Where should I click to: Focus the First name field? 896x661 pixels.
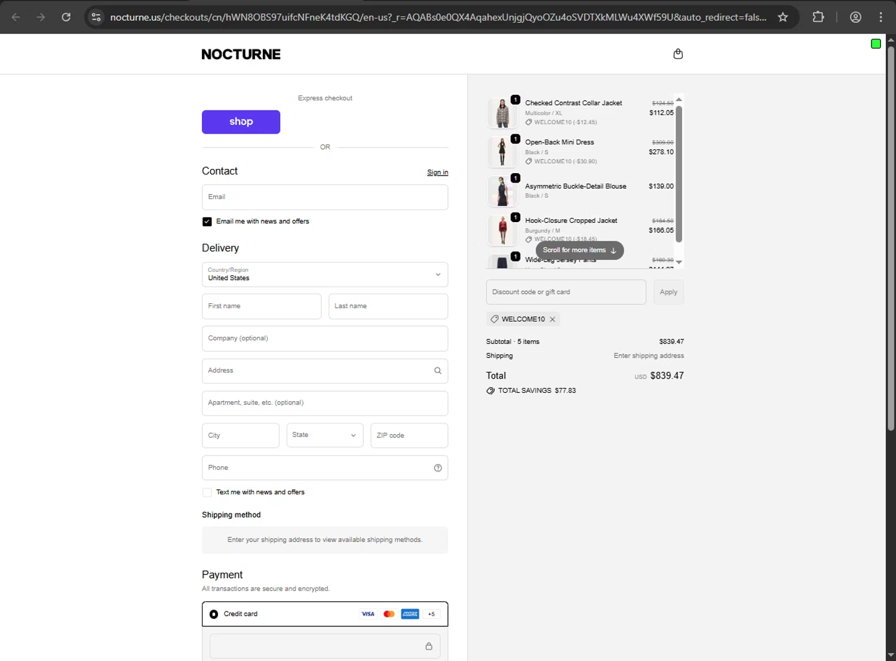(x=262, y=306)
